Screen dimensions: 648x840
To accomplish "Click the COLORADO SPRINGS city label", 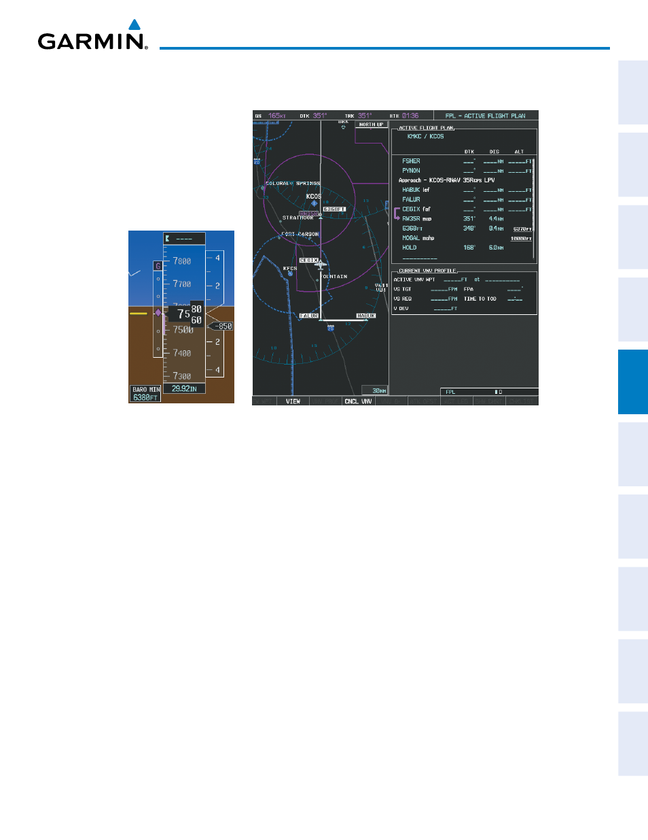I will pos(293,183).
